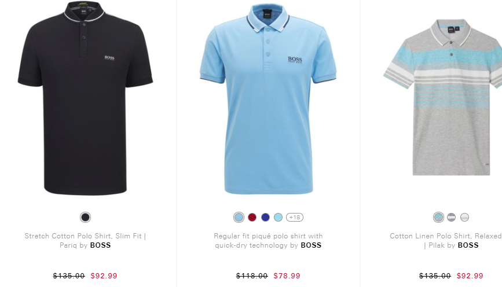Choose the dark red swatch for the piqué polo
Image resolution: width=502 pixels, height=287 pixels.
252,218
